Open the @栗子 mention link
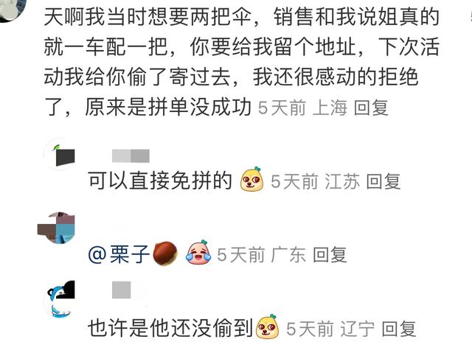The image size is (472, 356). (119, 254)
